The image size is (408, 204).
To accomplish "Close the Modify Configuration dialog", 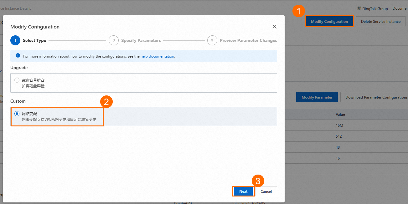I will pos(275,27).
